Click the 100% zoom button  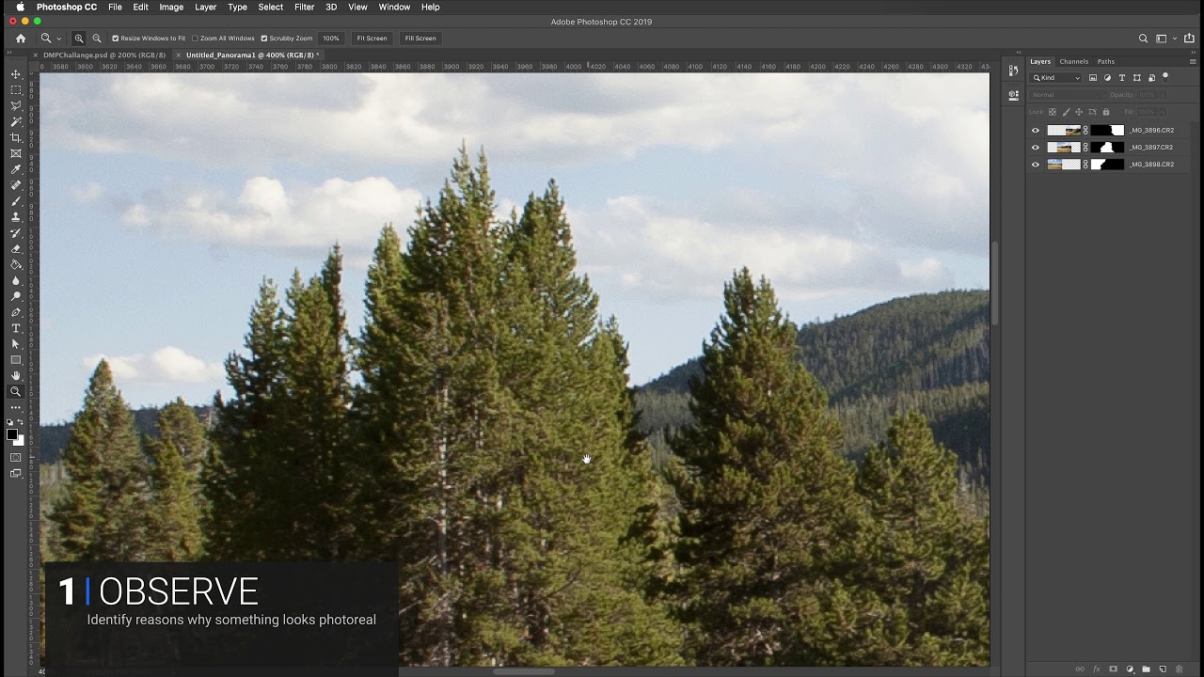331,39
